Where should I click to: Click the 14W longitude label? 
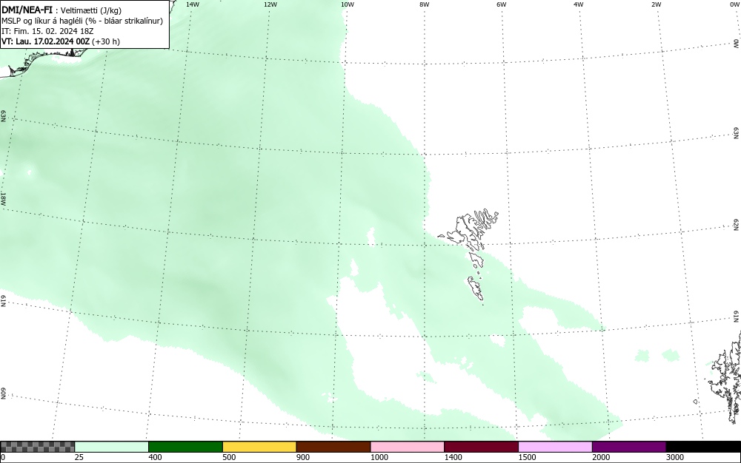(x=193, y=4)
